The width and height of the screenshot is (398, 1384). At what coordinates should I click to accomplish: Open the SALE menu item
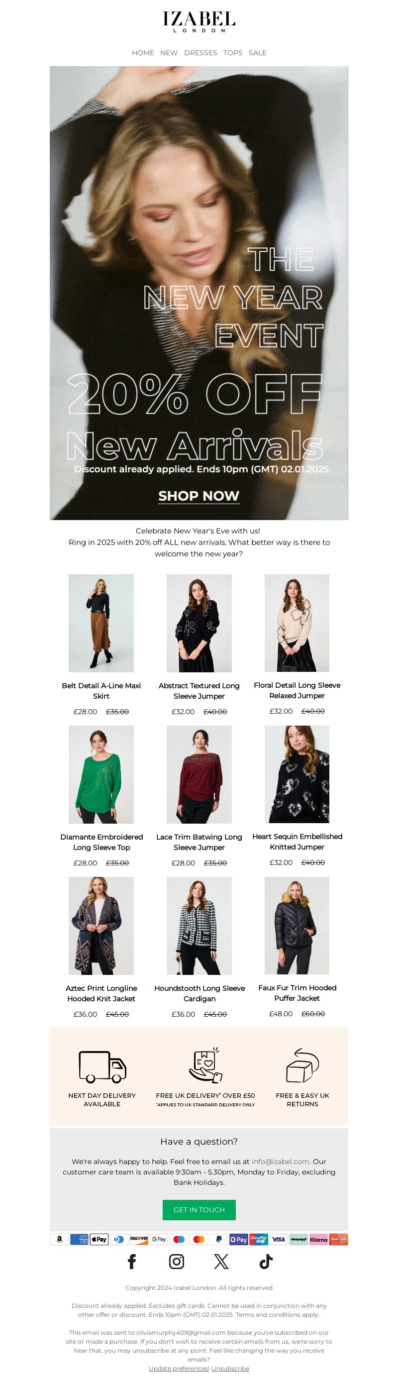[257, 53]
